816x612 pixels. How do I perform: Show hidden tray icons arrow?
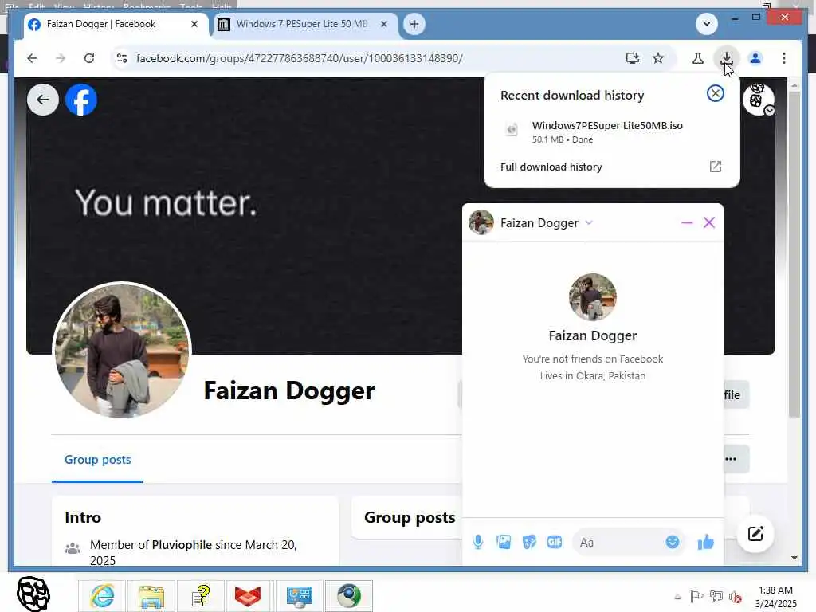pyautogui.click(x=677, y=597)
